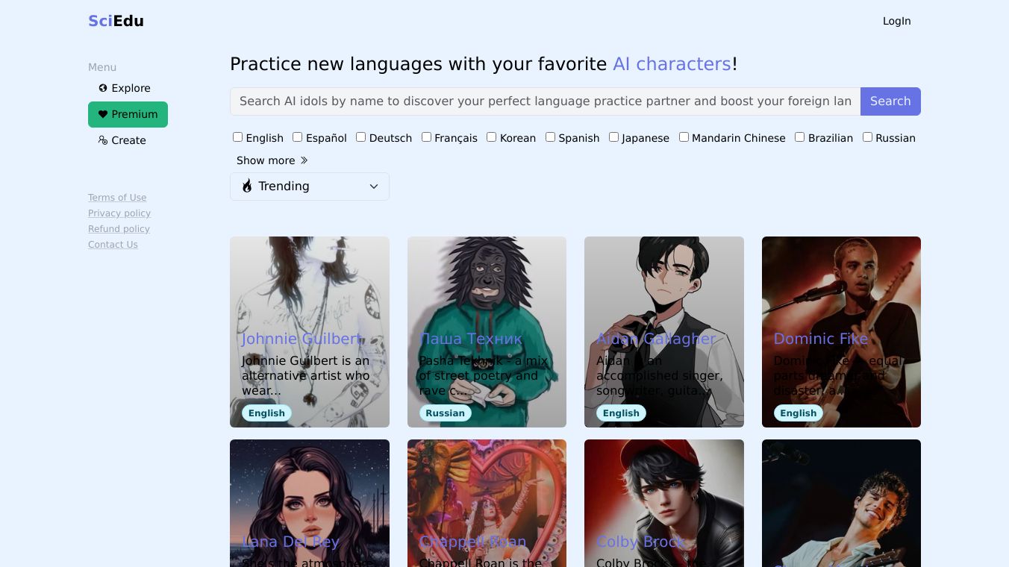Screen dimensions: 1009x567
Task: Go to Explore in the menu
Action: coord(125,88)
